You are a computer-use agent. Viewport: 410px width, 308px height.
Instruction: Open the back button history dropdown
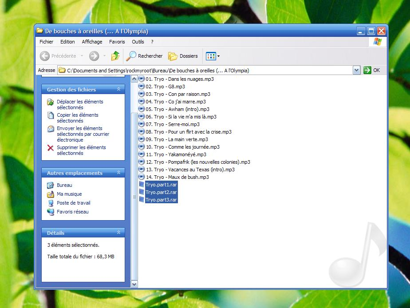pos(82,56)
